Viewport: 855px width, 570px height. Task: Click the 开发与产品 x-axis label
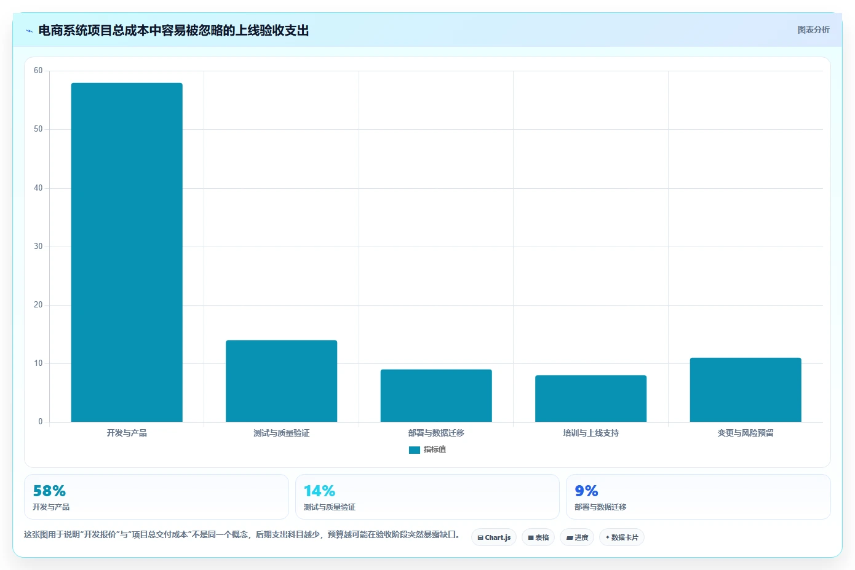[127, 433]
